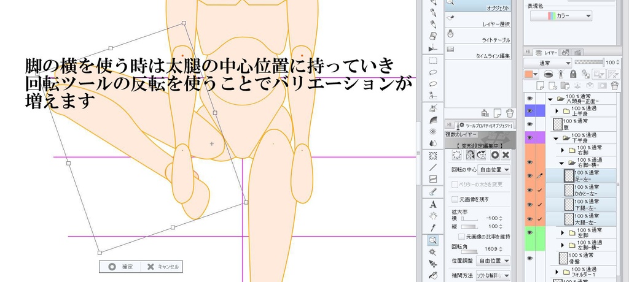Toggle visibility of 足-左- layer
Image resolution: width=629 pixels, height=282 pixels.
[x=530, y=175]
